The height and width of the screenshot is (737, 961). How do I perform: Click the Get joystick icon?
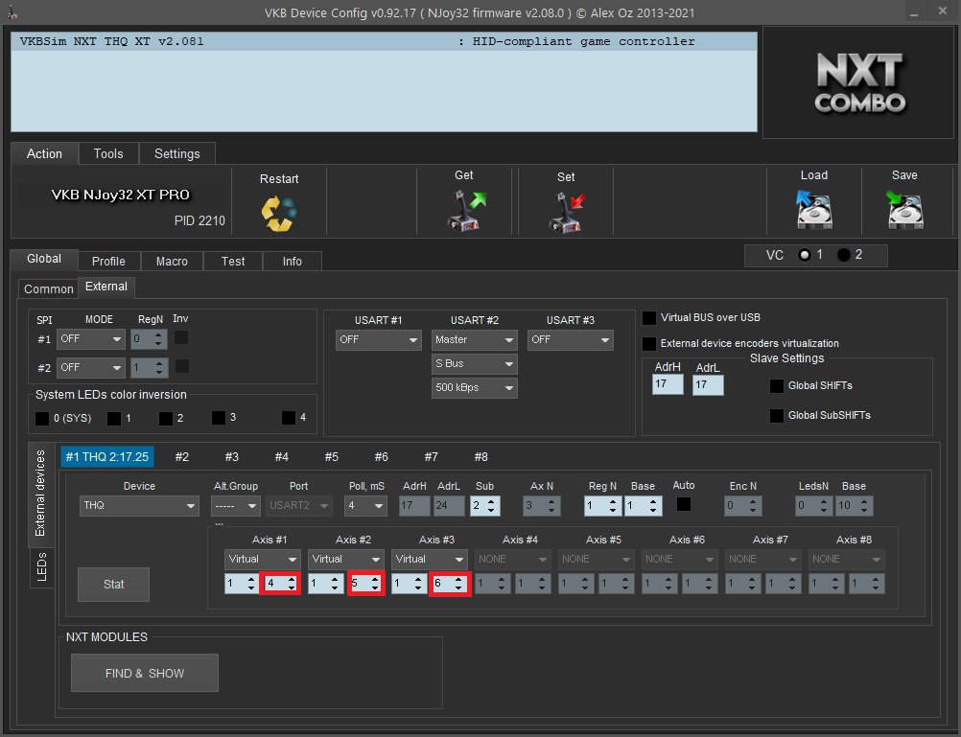coord(466,211)
